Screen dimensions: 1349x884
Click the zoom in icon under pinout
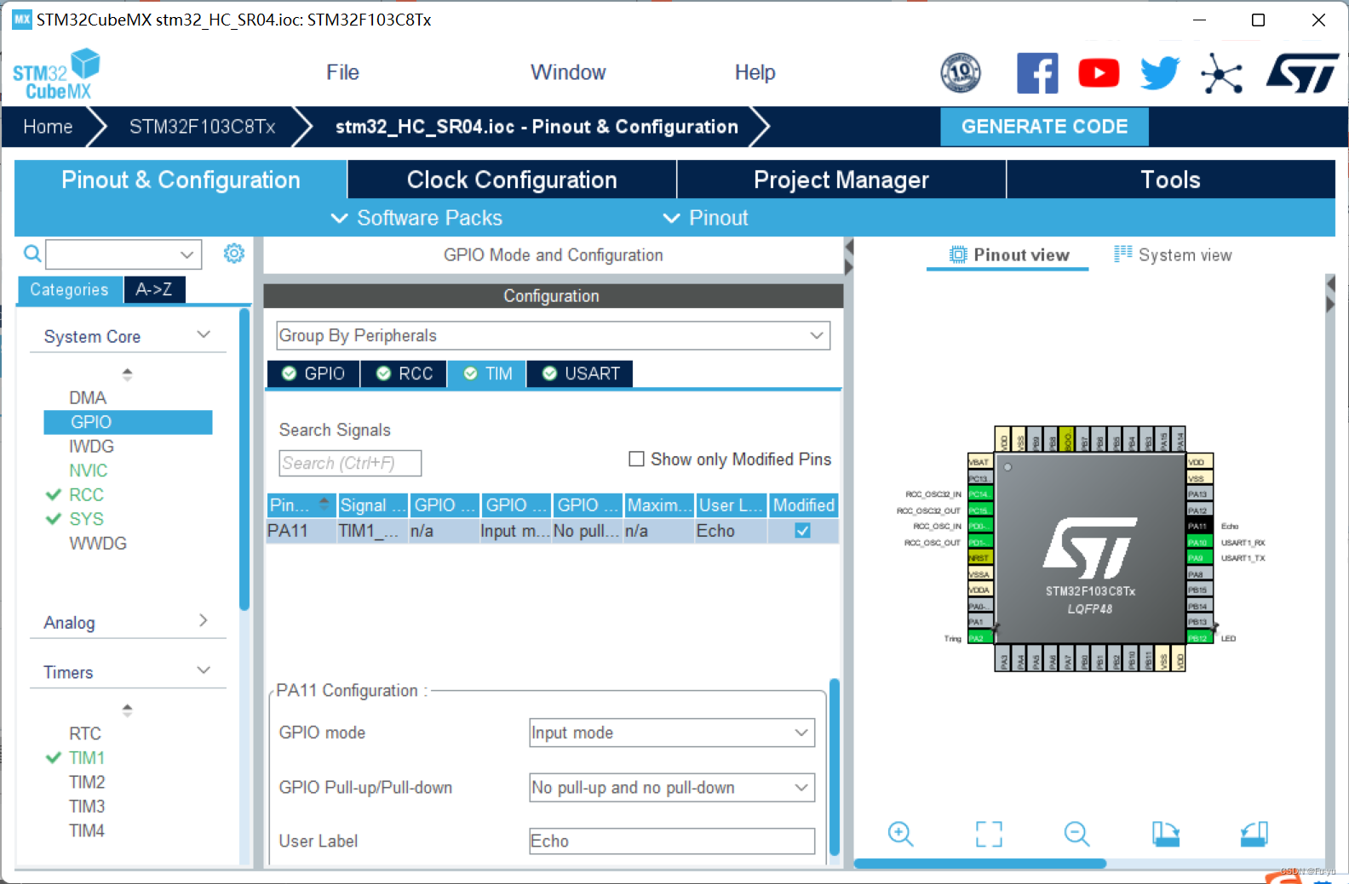[x=900, y=834]
